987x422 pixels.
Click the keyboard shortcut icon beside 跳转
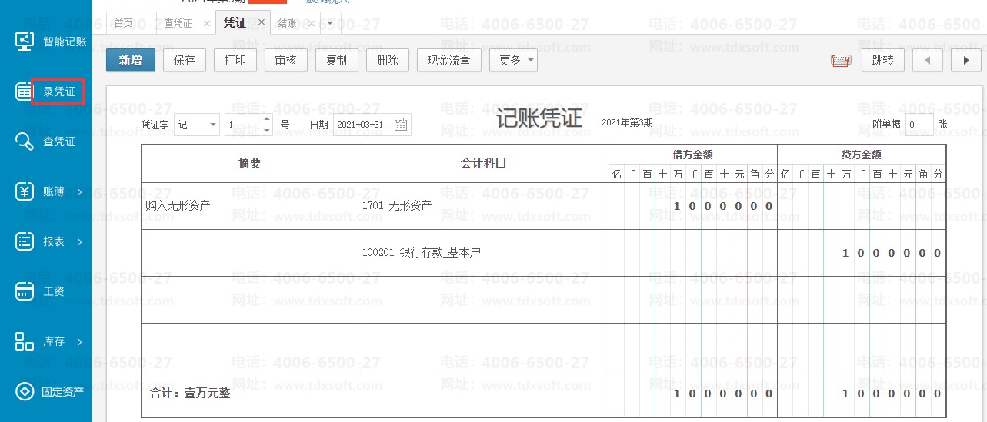841,61
